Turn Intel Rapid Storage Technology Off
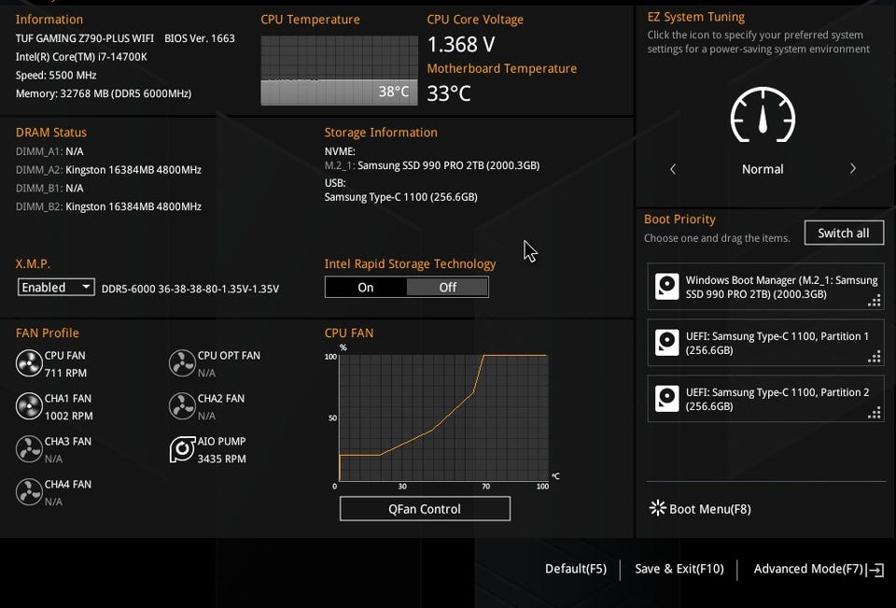This screenshot has height=608, width=896. (447, 287)
